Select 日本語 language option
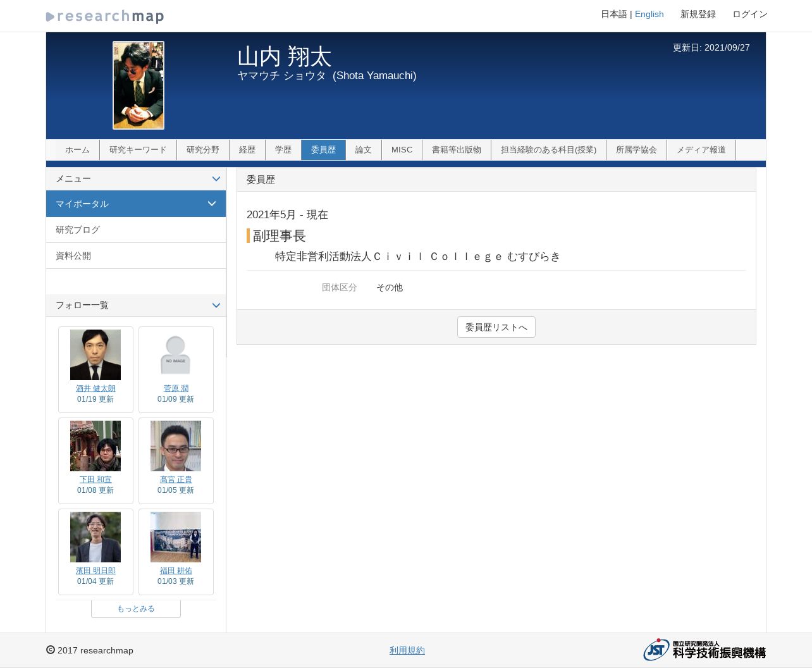The height and width of the screenshot is (668, 812). point(613,14)
